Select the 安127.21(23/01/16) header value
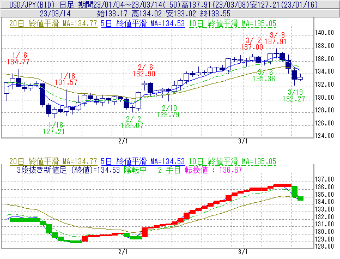The height and width of the screenshot is (259, 340). [x=284, y=4]
